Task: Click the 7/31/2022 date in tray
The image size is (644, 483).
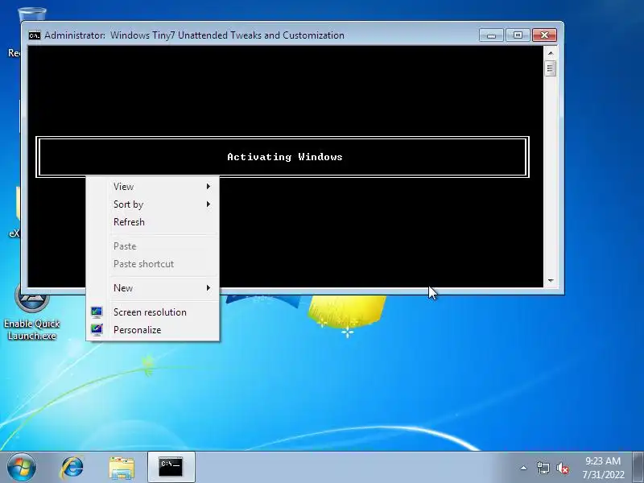Action: [x=603, y=474]
